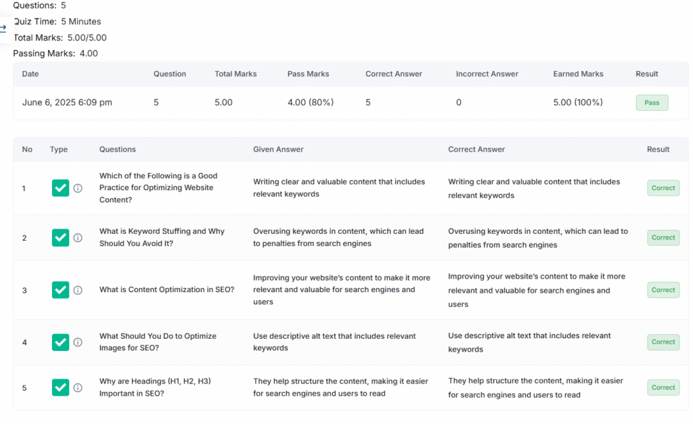
Task: Click the Keyword Stuffing question text
Action: [162, 237]
